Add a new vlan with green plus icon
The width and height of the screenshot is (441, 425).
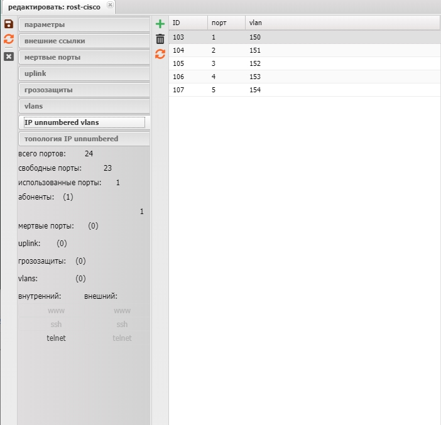tap(160, 24)
